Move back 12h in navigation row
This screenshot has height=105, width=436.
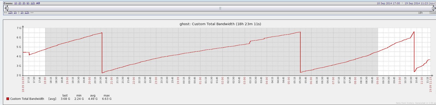click(10, 13)
